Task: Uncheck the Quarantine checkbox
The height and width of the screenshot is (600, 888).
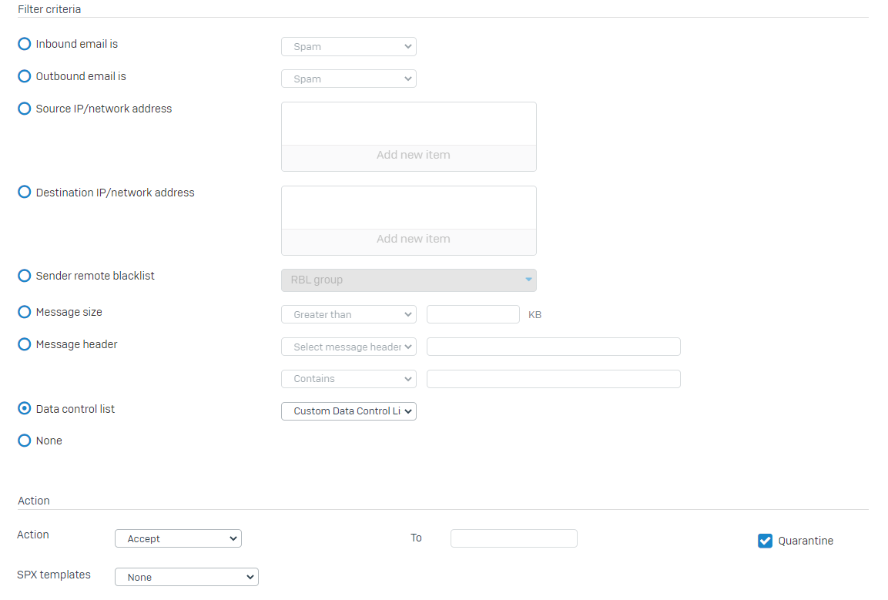Action: coord(765,541)
